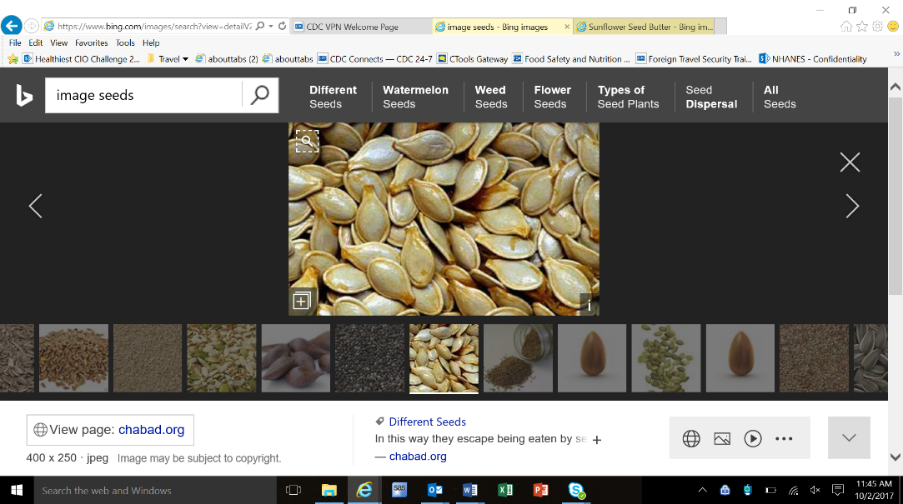This screenshot has height=504, width=903.
Task: Go to the next image arrow
Action: tap(852, 206)
